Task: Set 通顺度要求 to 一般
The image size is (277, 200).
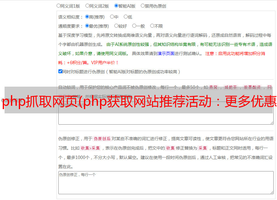Action: click(134, 26)
